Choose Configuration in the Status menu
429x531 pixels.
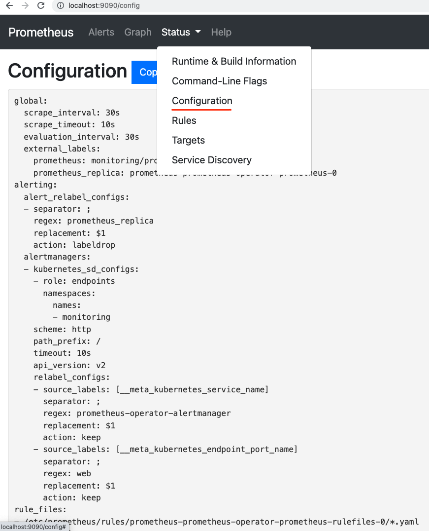point(202,101)
